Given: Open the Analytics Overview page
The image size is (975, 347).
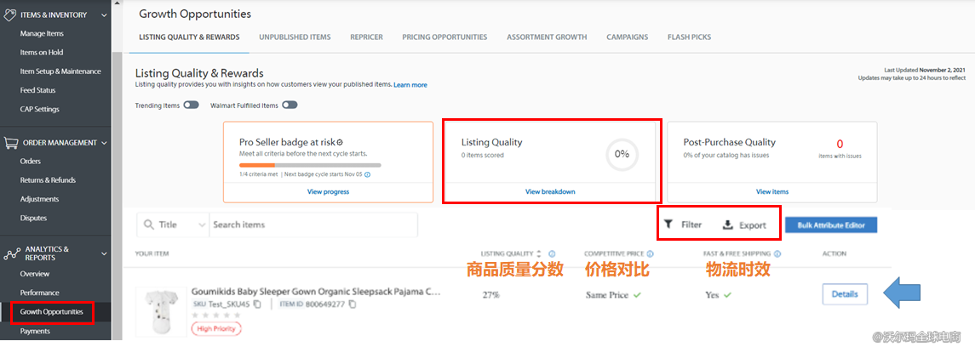Looking at the screenshot, I should 34,274.
